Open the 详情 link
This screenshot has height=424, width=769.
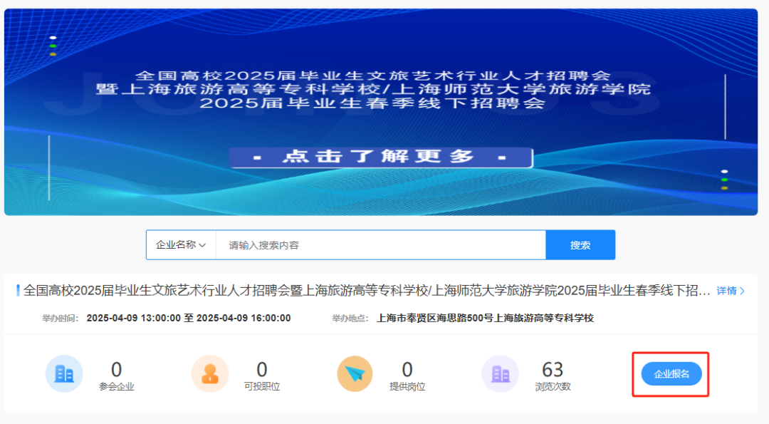731,291
